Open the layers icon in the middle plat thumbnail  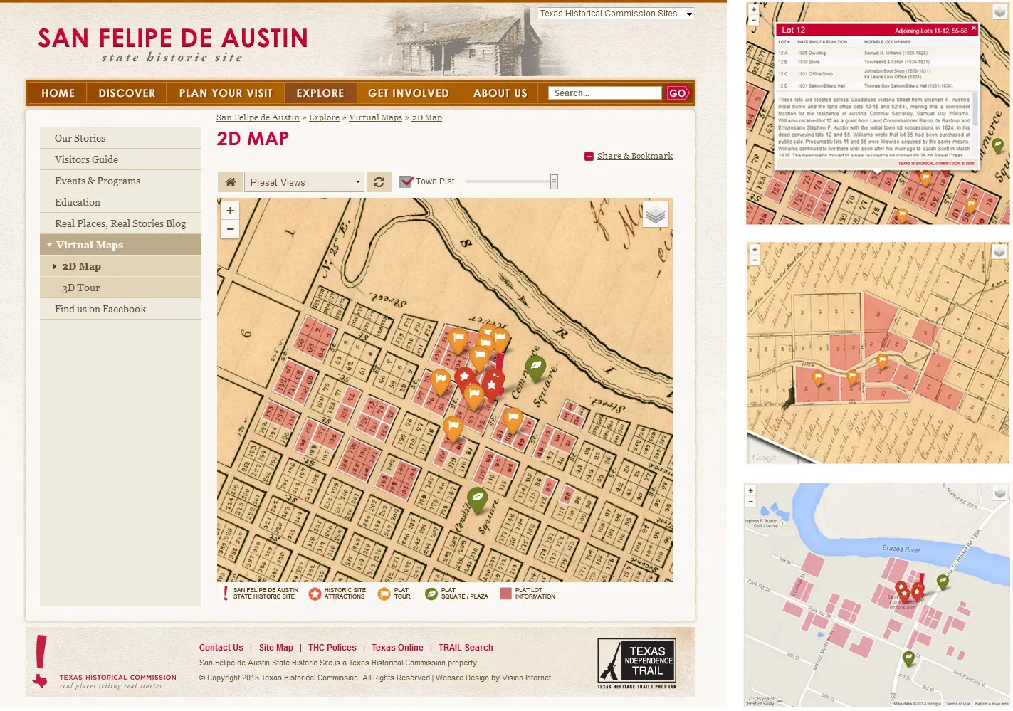click(999, 251)
